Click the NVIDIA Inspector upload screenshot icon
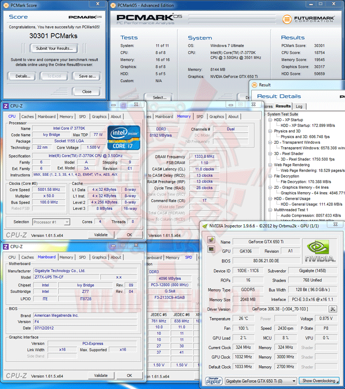This screenshot has height=389, width=345. click(211, 240)
